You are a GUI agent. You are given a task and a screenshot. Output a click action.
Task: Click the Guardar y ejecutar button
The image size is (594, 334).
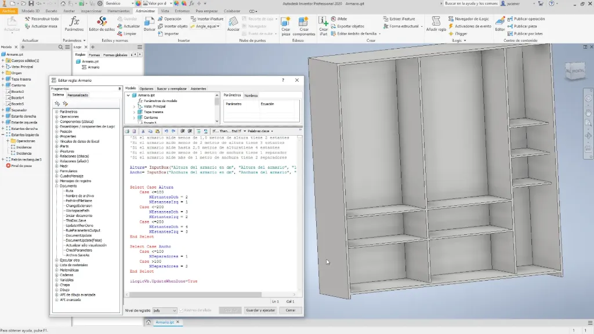[260, 310]
